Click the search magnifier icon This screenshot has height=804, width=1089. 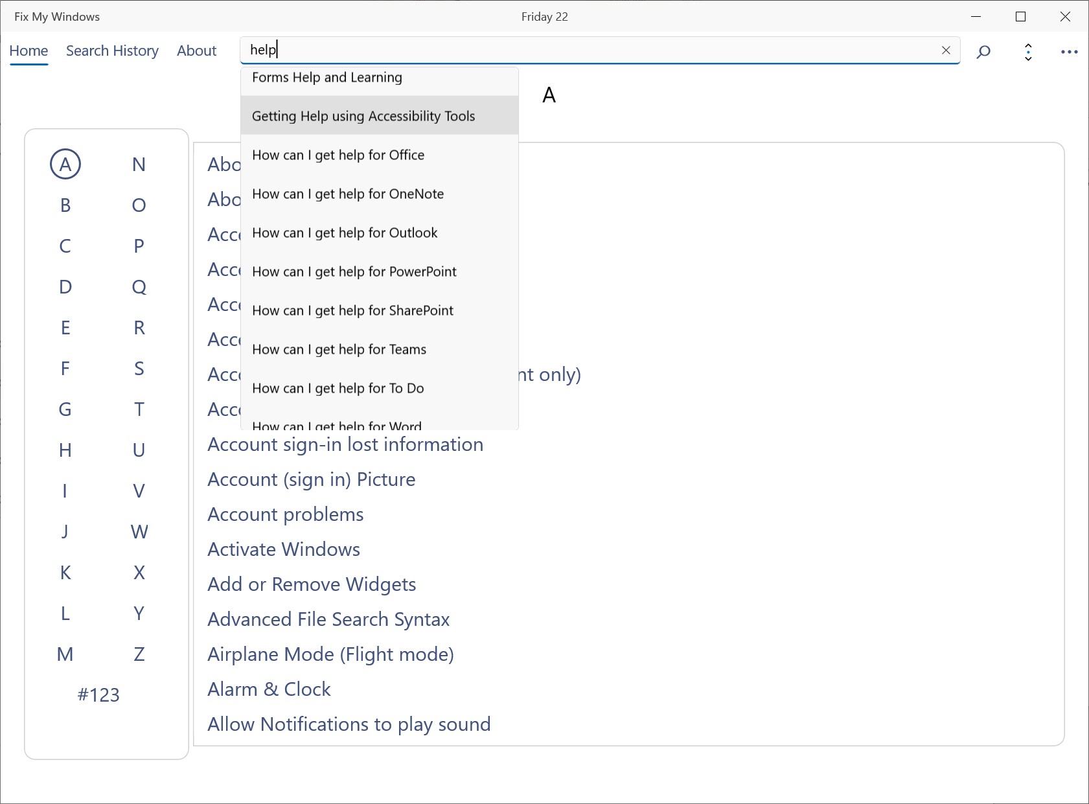(x=983, y=51)
